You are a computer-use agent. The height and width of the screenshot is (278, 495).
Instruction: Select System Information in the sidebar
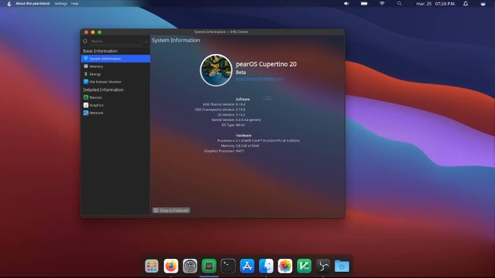tap(115, 59)
